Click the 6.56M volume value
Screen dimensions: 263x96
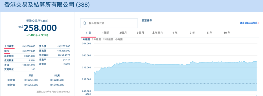[32, 60]
